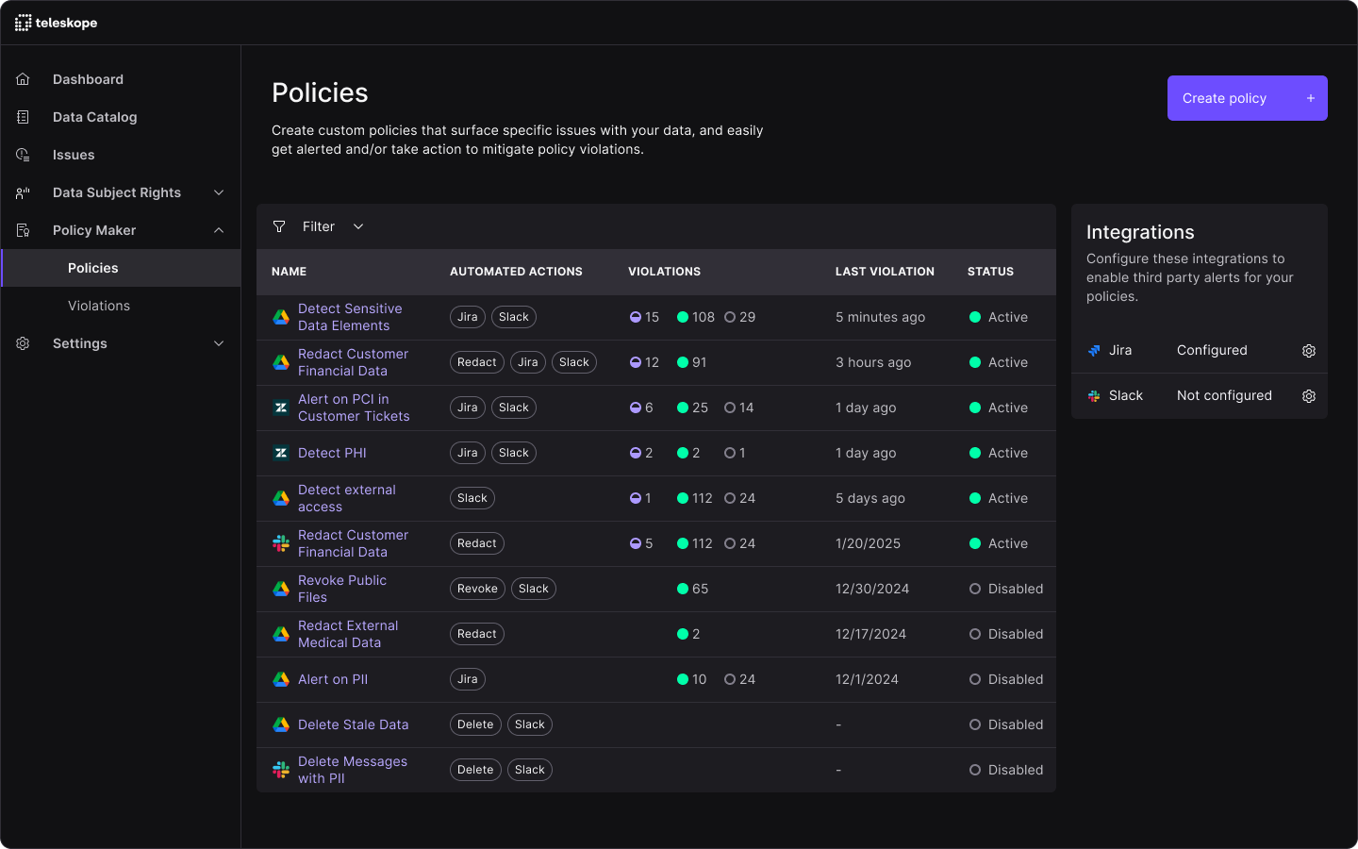Click the plus icon on Create policy

pos(1310,98)
